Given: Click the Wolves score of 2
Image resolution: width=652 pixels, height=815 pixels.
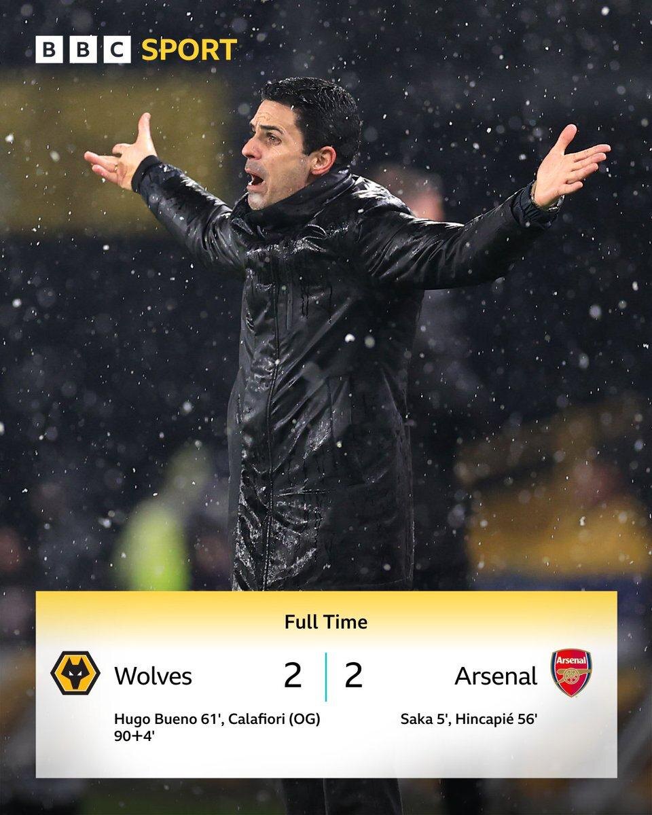Looking at the screenshot, I should [293, 676].
